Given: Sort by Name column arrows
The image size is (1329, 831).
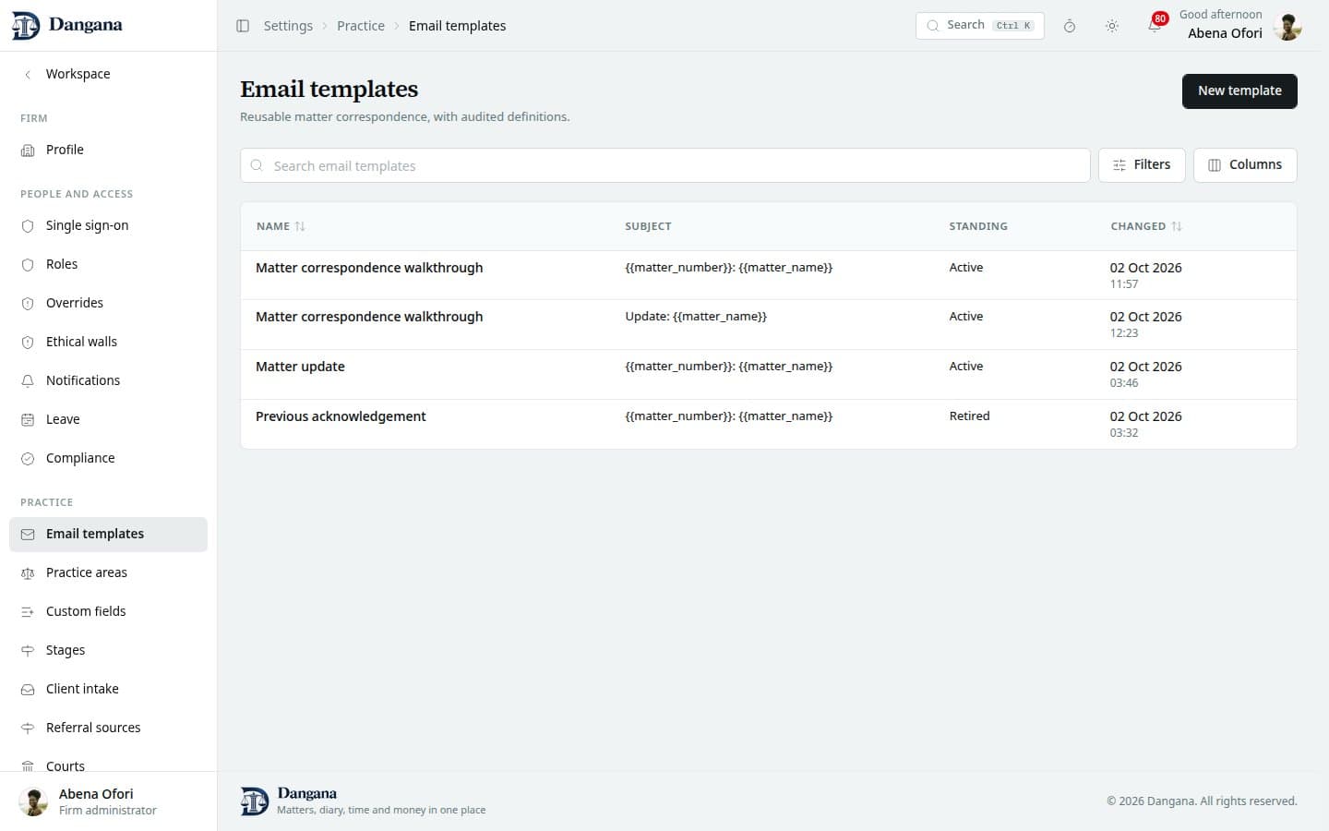Looking at the screenshot, I should (300, 226).
